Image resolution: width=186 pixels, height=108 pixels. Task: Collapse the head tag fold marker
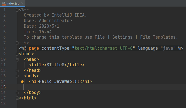click(x=17, y=59)
